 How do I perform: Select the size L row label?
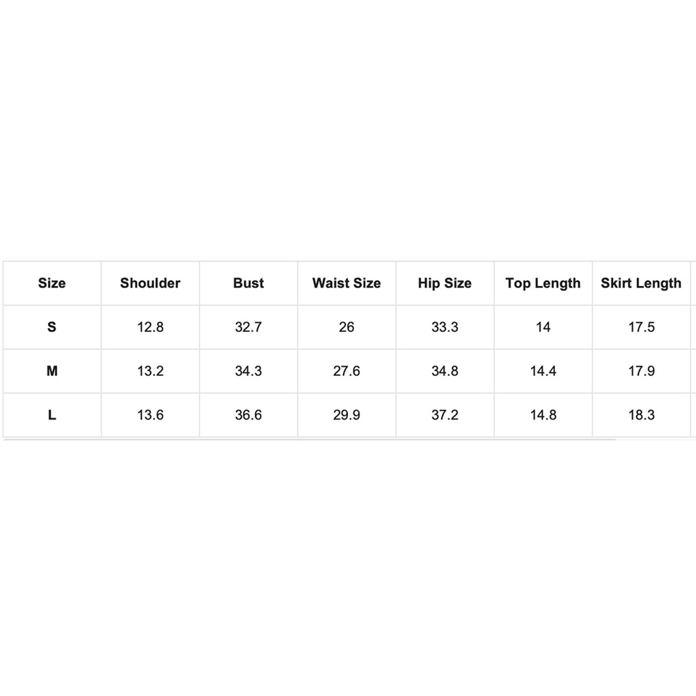[x=52, y=415]
